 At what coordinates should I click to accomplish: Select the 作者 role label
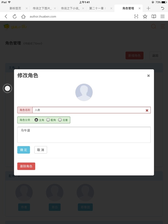(24, 207)
